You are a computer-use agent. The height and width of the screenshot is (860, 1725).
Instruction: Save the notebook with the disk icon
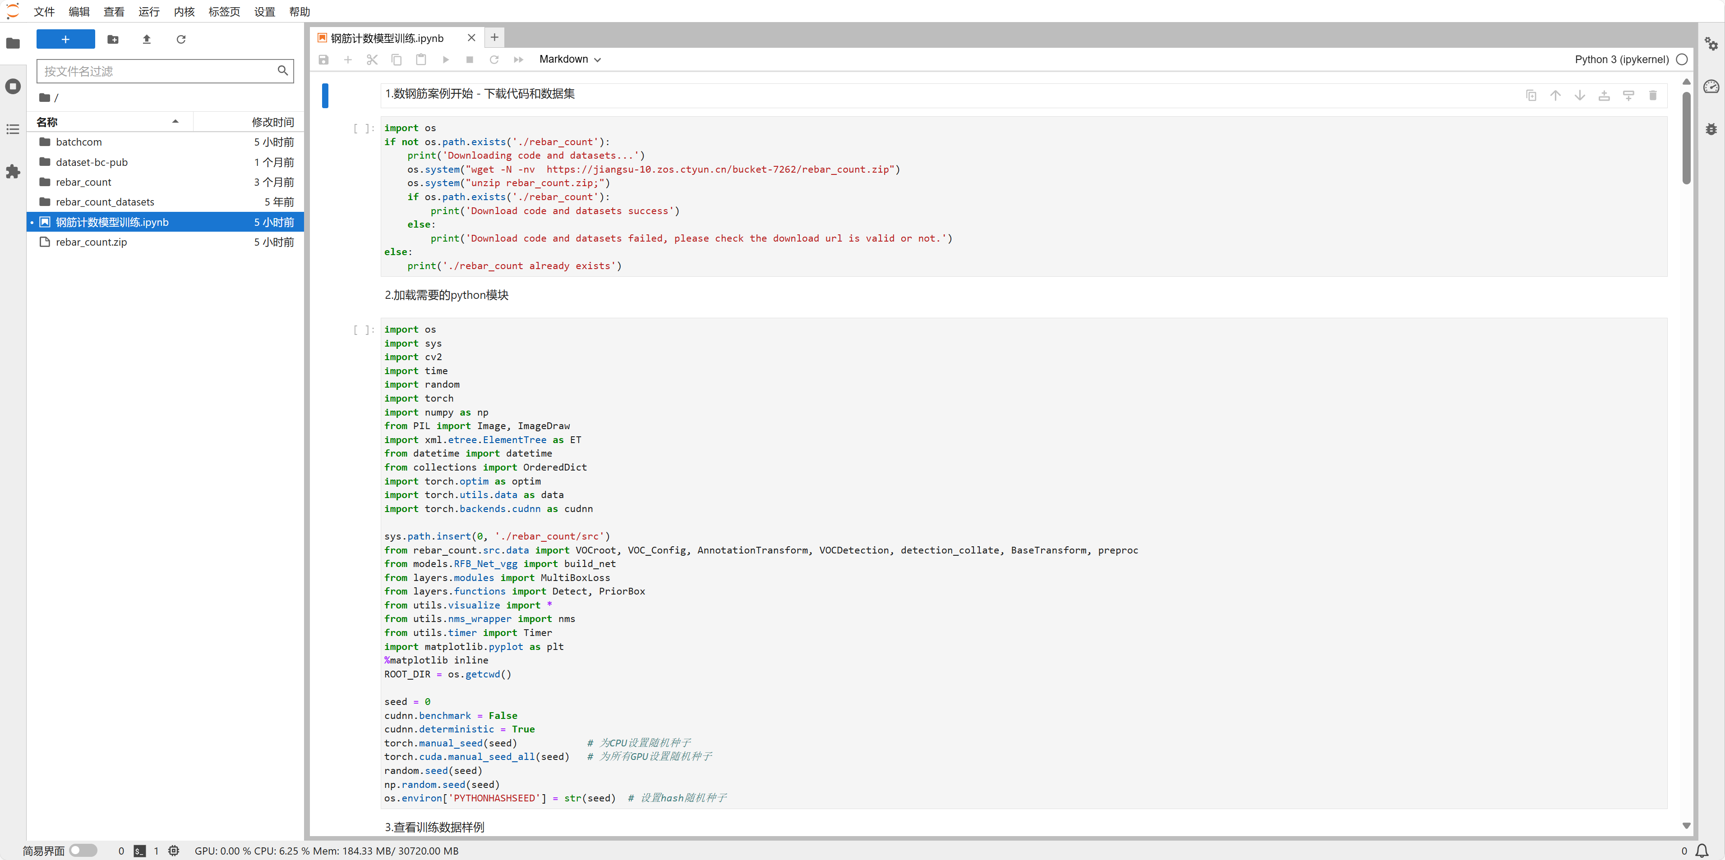pyautogui.click(x=323, y=59)
